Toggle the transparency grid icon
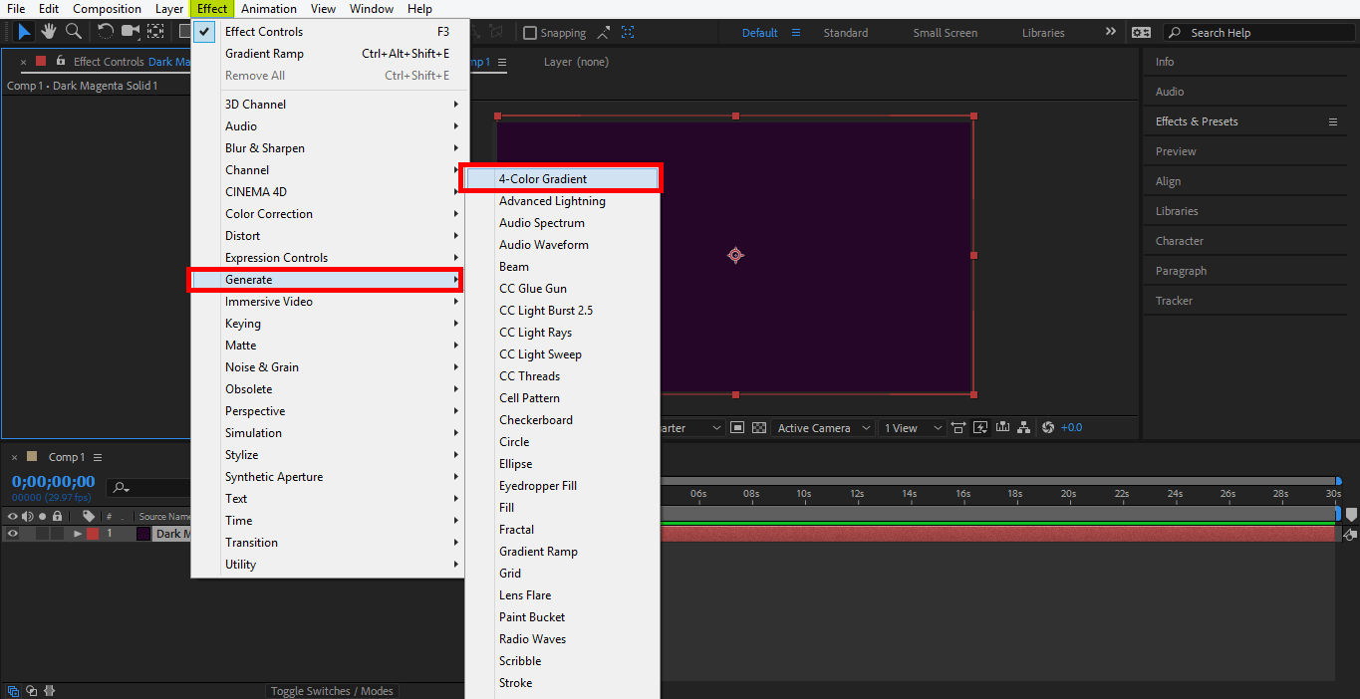Viewport: 1360px width, 699px height. click(x=759, y=428)
